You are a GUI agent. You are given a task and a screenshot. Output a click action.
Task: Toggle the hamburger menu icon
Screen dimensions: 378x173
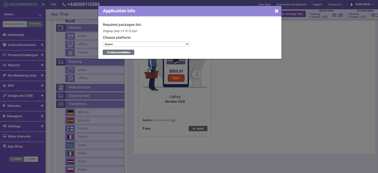[43, 4]
